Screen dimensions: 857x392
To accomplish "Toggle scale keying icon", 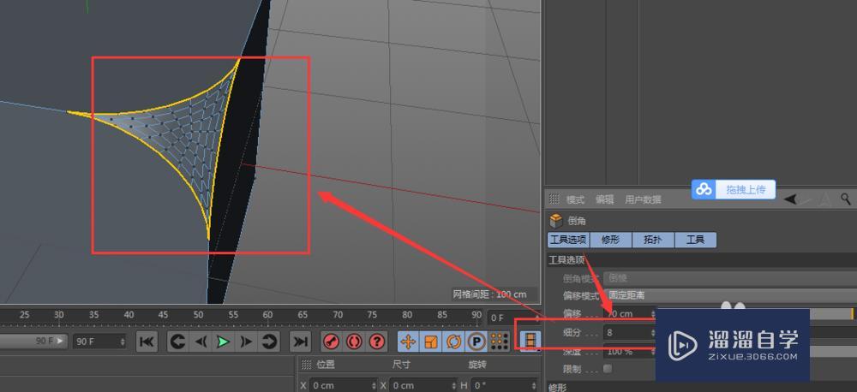I will (x=431, y=342).
